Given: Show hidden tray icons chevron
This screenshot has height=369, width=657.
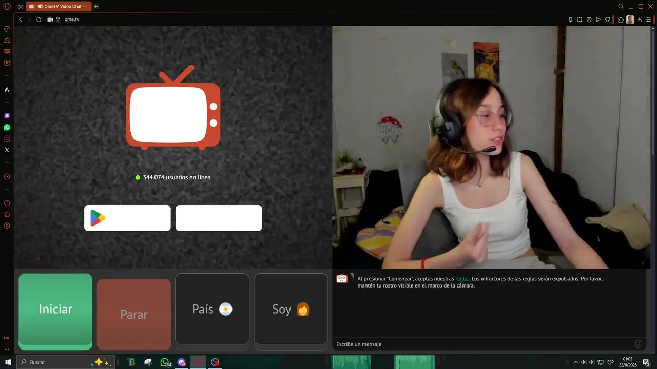Looking at the screenshot, I should tap(575, 362).
